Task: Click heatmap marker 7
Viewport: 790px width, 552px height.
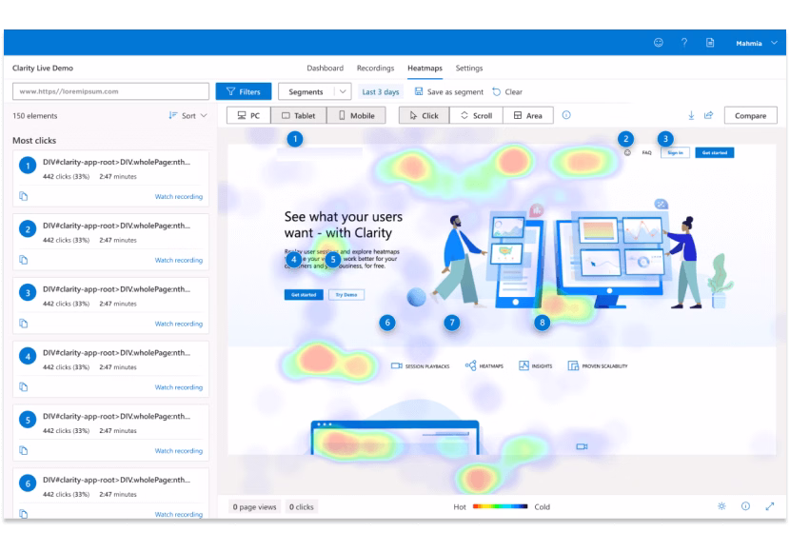Action: [452, 323]
